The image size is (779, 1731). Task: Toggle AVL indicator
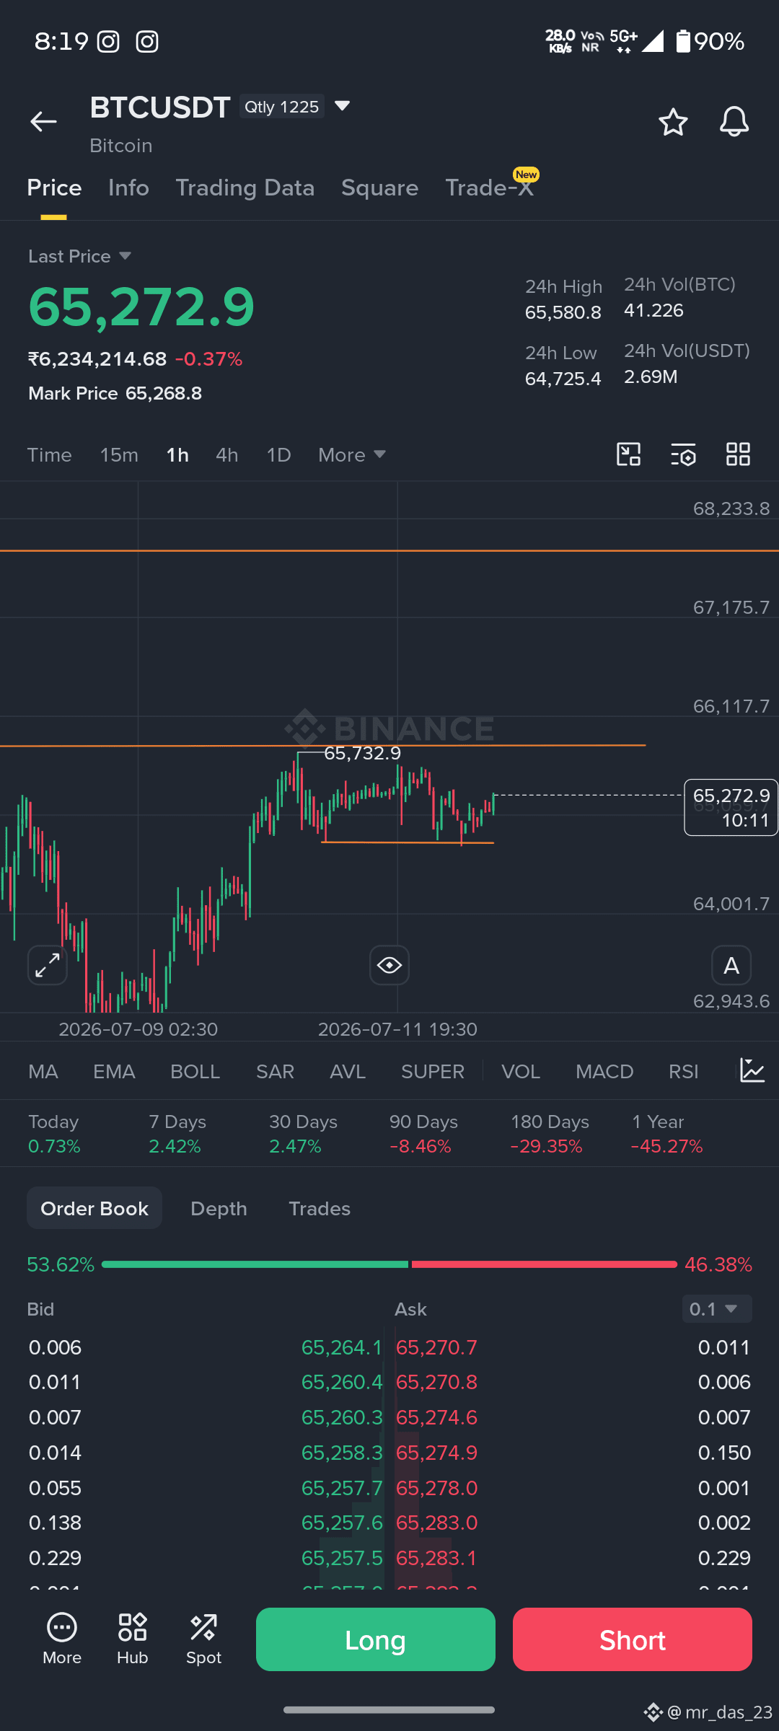348,1072
